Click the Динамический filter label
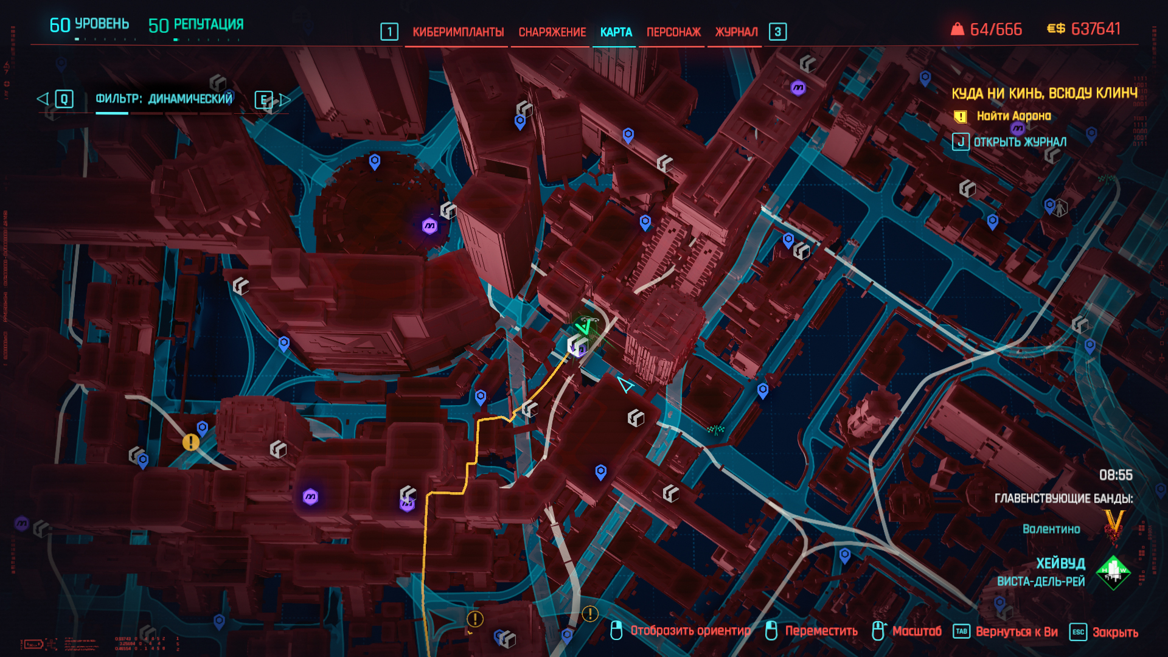 tap(190, 99)
